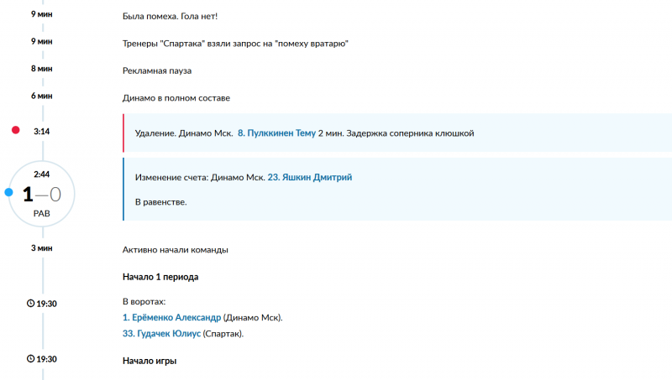Select the 3:14 penalty time marker
This screenshot has width=672, height=380.
point(41,132)
